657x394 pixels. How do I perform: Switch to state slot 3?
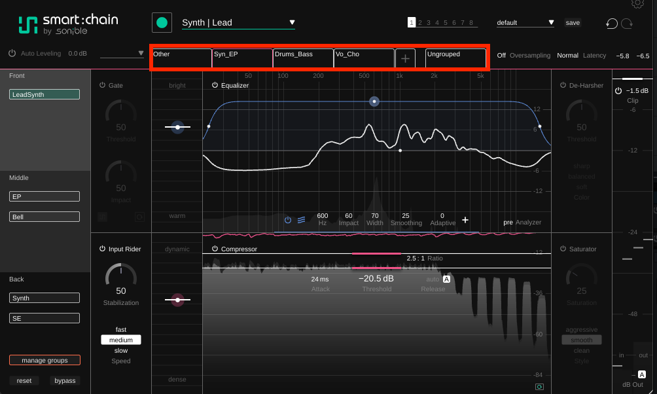pos(429,23)
